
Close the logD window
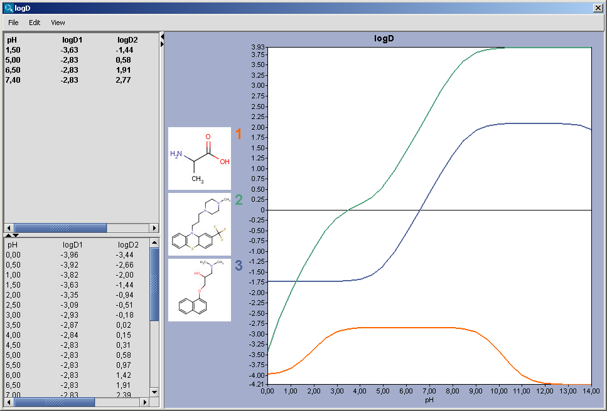(598, 8)
